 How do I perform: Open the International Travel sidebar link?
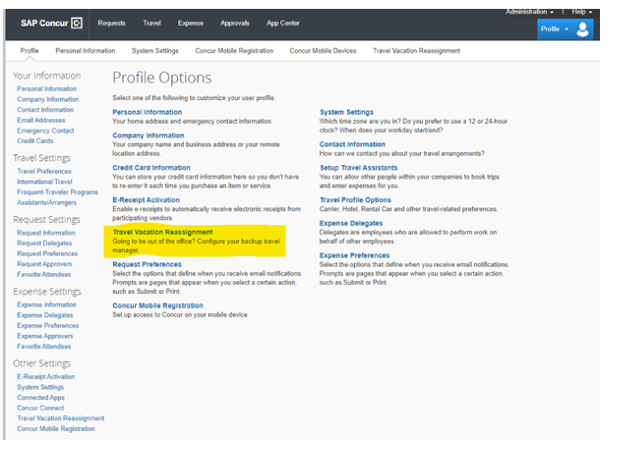tap(45, 182)
